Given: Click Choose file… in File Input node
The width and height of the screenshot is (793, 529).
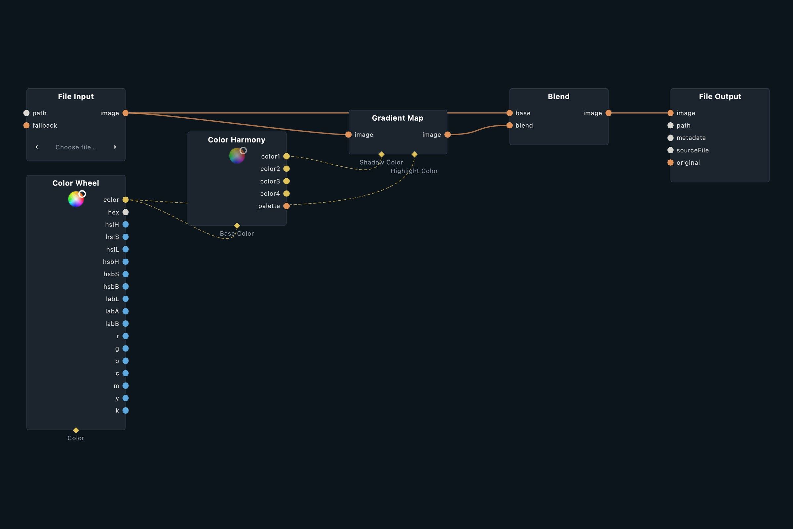Looking at the screenshot, I should coord(76,147).
